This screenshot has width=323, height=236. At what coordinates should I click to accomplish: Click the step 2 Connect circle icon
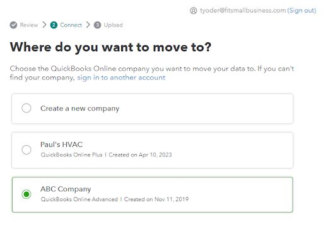pos(54,25)
